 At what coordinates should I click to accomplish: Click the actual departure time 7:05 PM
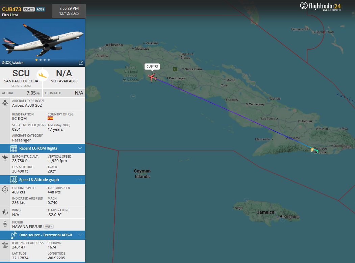33,93
